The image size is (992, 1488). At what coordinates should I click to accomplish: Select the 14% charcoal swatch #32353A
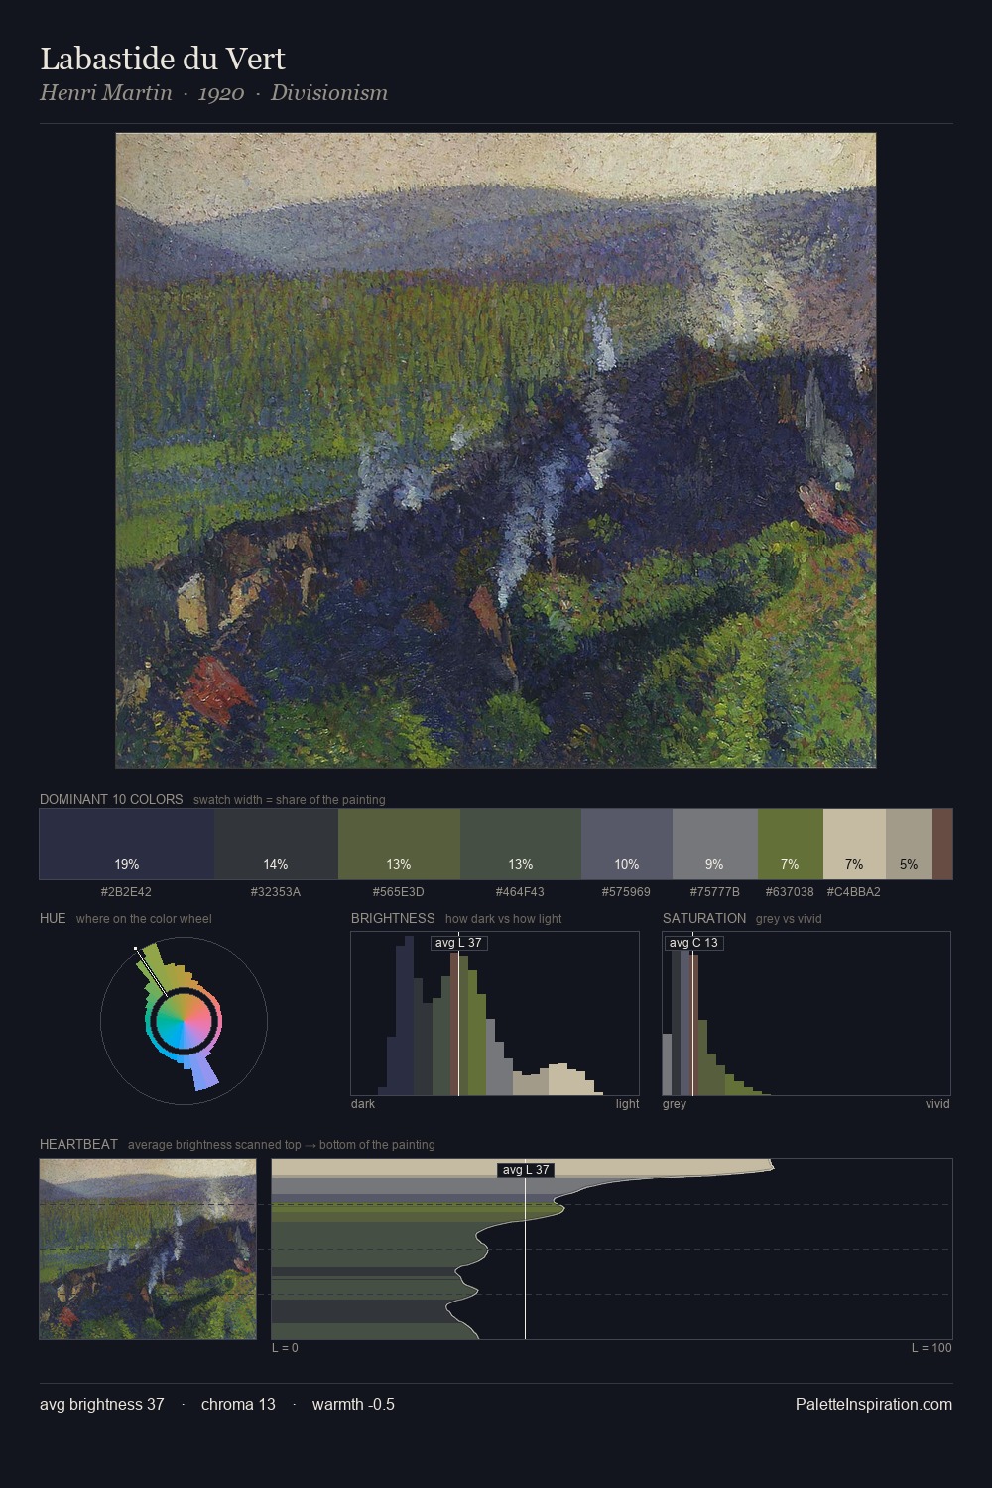pyautogui.click(x=276, y=844)
